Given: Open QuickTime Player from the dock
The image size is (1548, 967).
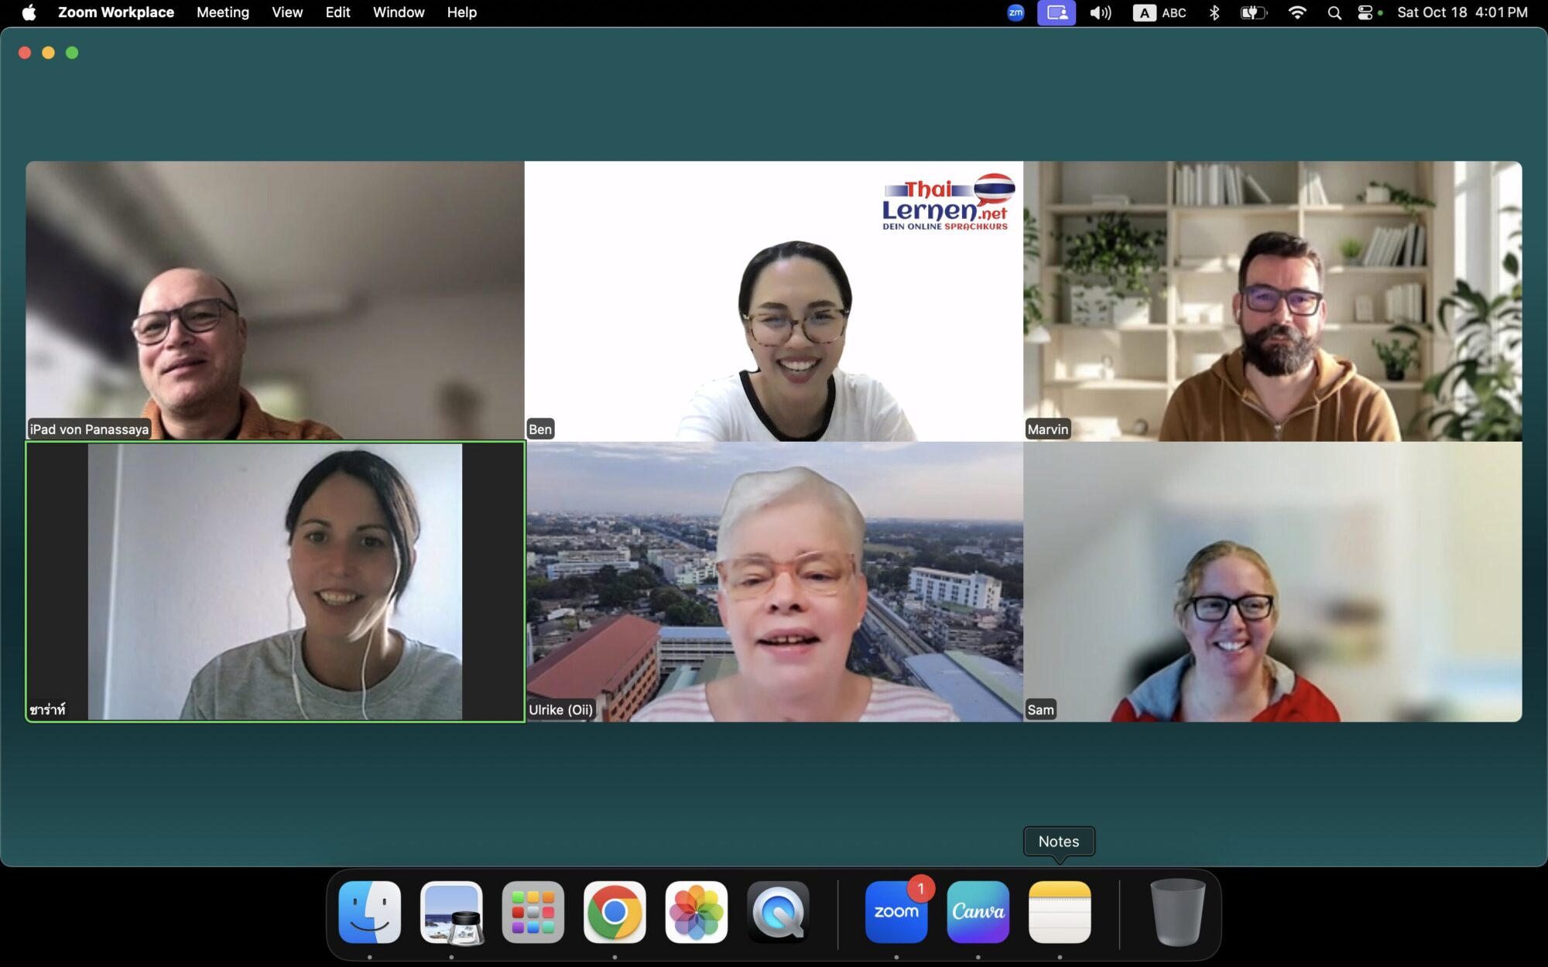Looking at the screenshot, I should pos(778,912).
